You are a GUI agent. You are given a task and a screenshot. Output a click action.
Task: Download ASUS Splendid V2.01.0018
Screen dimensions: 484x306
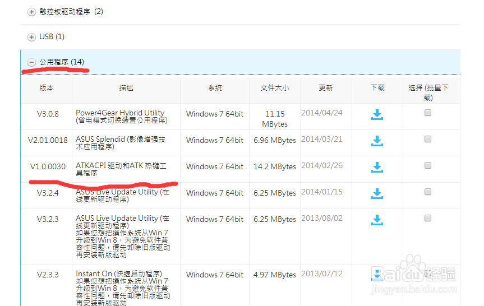377,141
